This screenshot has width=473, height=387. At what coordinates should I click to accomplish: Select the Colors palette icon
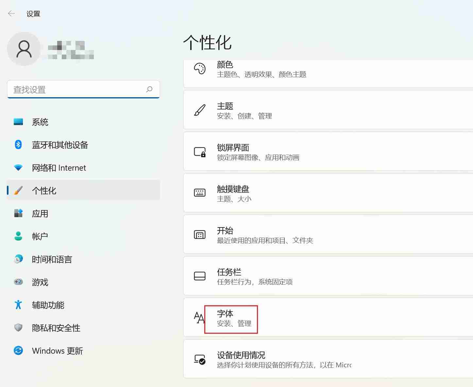coord(200,69)
